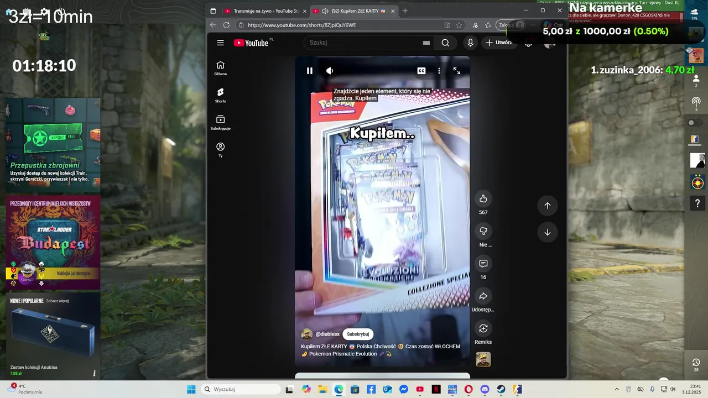
Task: Open the Subskrypcje sidebar item
Action: point(220,123)
